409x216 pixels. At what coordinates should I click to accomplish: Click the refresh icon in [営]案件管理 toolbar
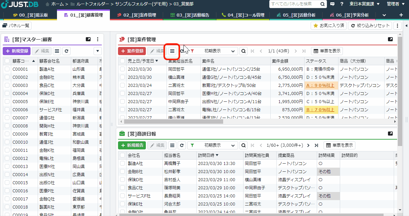(182, 51)
